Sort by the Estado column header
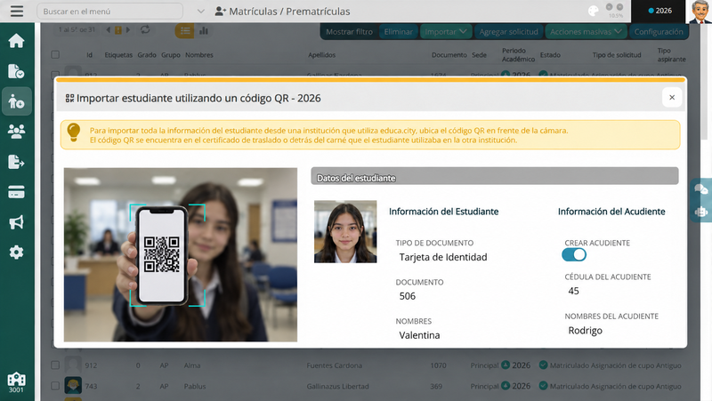 click(550, 55)
